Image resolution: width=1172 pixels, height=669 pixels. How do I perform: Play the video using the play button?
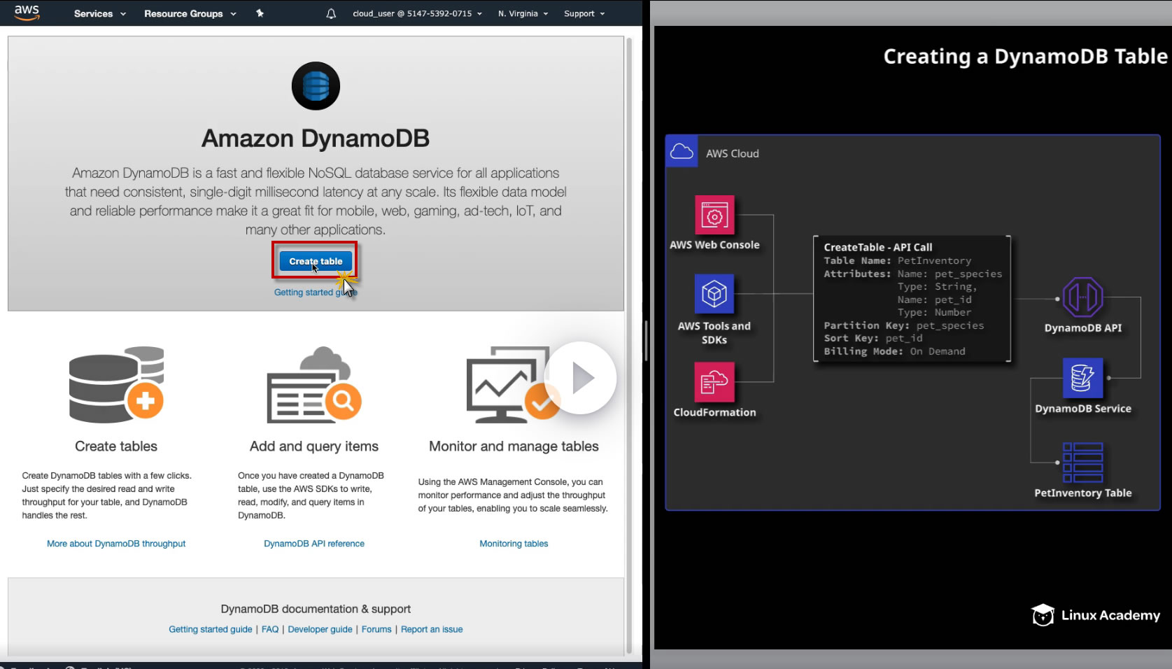point(581,378)
